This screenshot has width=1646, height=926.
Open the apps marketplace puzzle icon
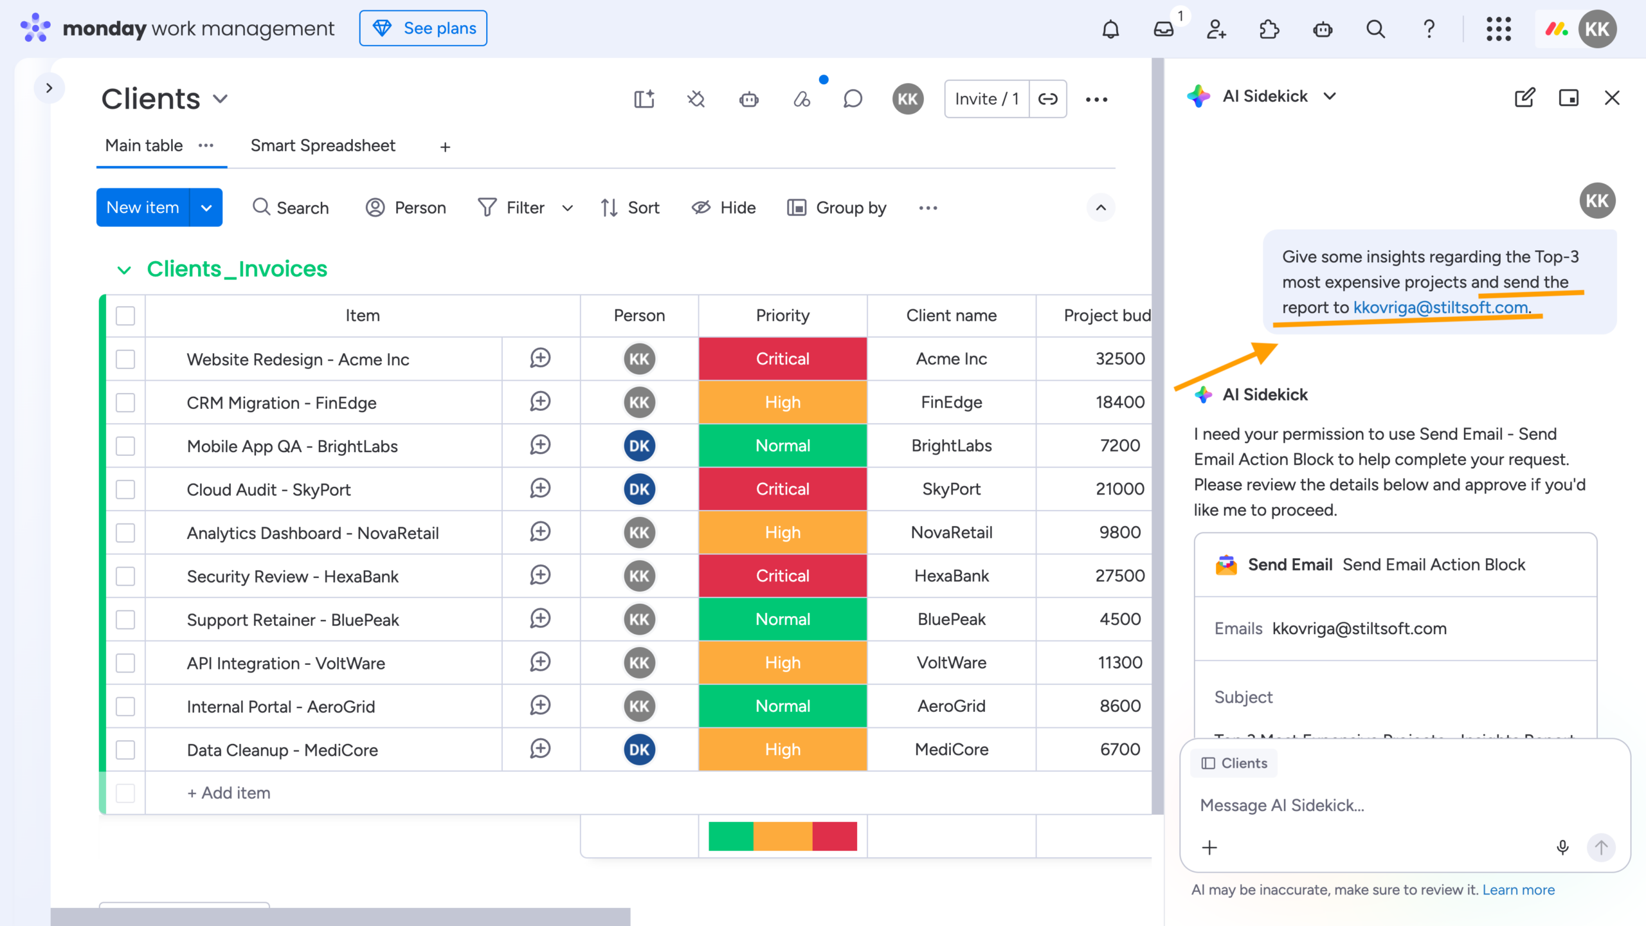pyautogui.click(x=1269, y=29)
